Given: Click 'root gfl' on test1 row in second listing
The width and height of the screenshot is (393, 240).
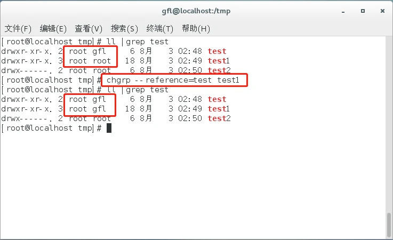Looking at the screenshot, I should (87, 109).
